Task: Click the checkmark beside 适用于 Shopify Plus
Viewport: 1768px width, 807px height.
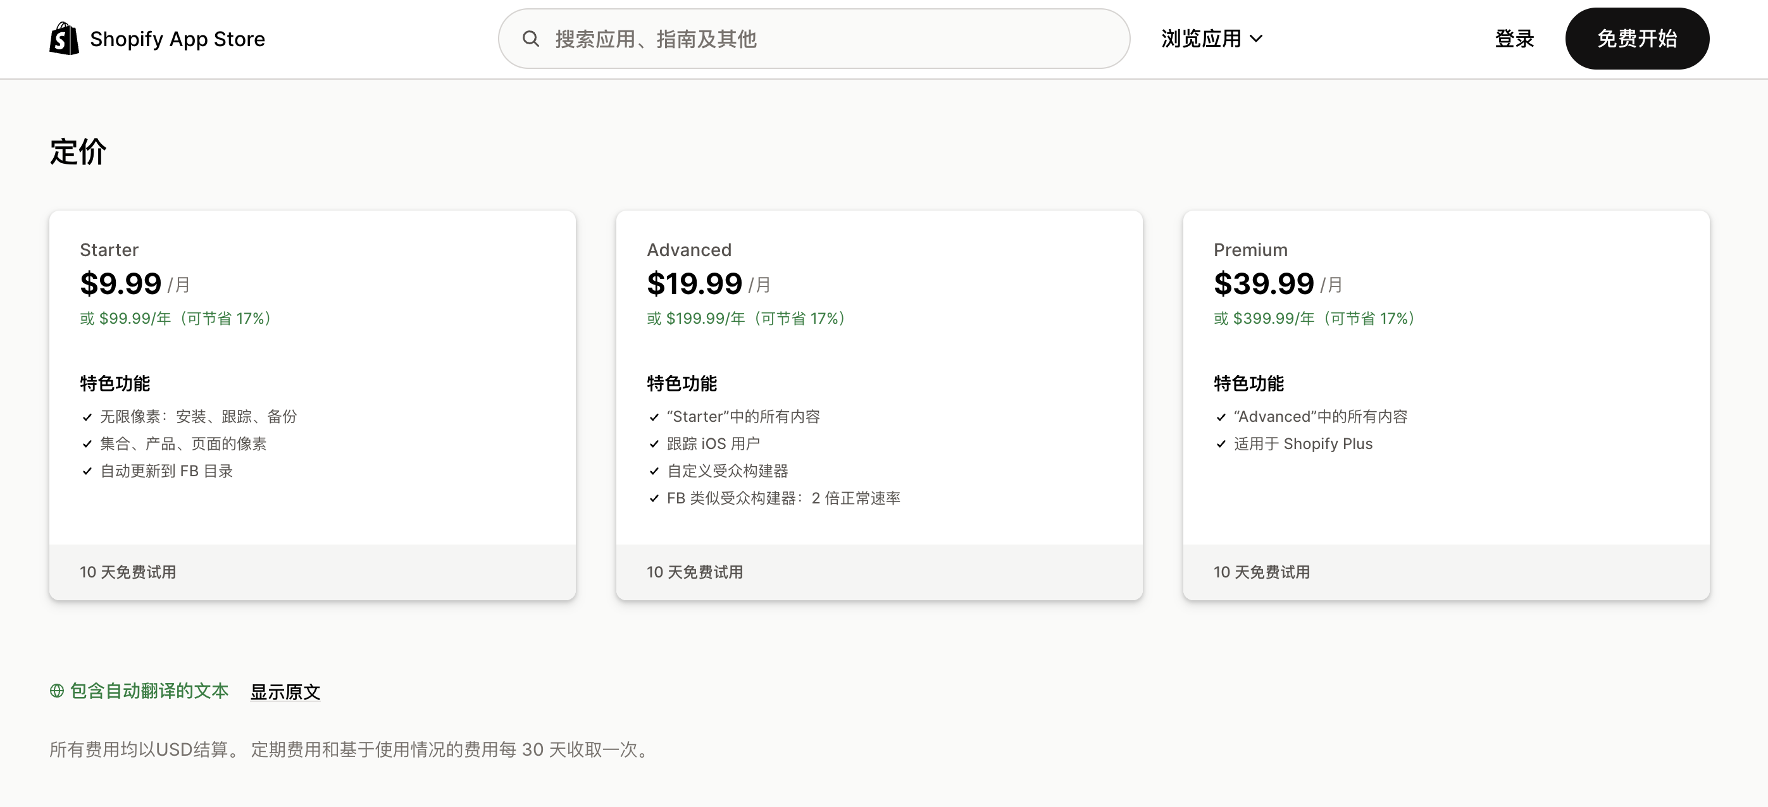Action: pos(1220,443)
